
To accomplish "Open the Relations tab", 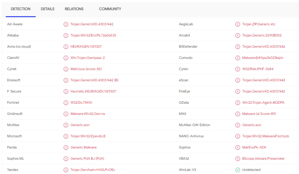I will click(x=74, y=9).
